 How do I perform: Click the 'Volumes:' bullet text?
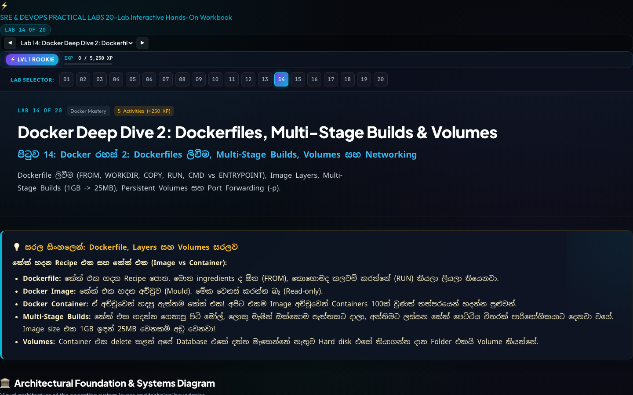[x=39, y=341]
